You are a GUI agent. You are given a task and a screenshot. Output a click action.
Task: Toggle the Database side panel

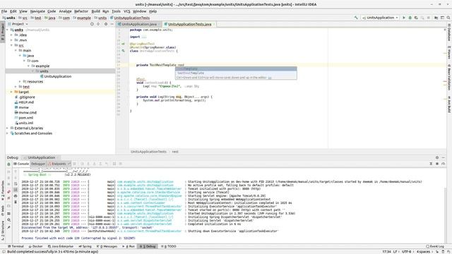[x=449, y=32]
